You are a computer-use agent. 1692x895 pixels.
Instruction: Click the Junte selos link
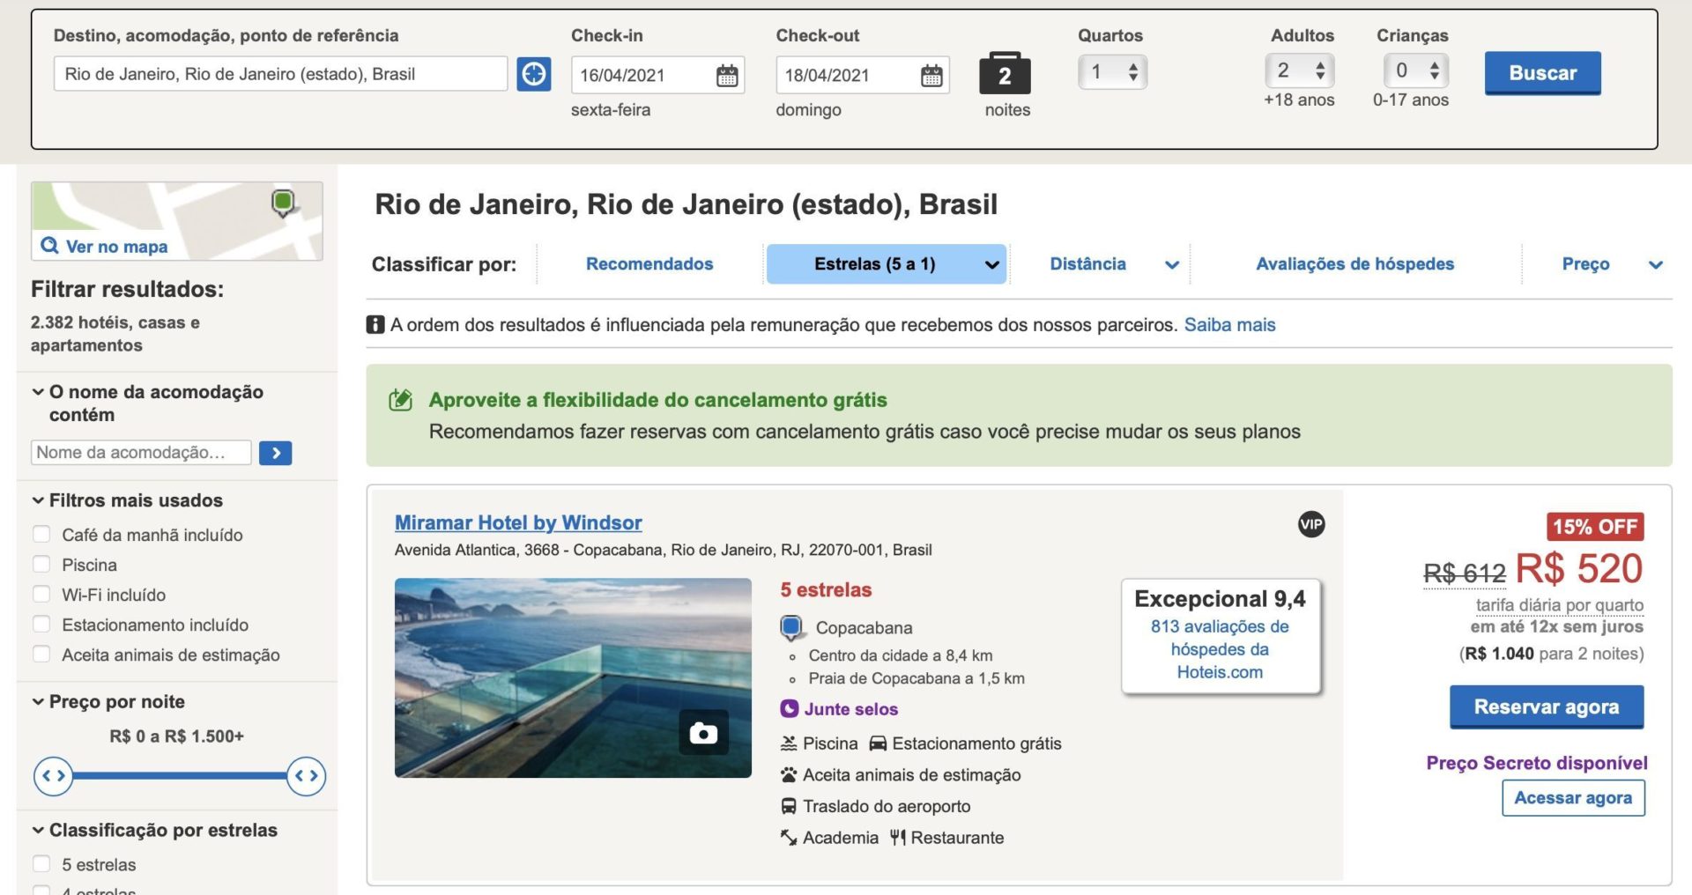[x=850, y=709]
